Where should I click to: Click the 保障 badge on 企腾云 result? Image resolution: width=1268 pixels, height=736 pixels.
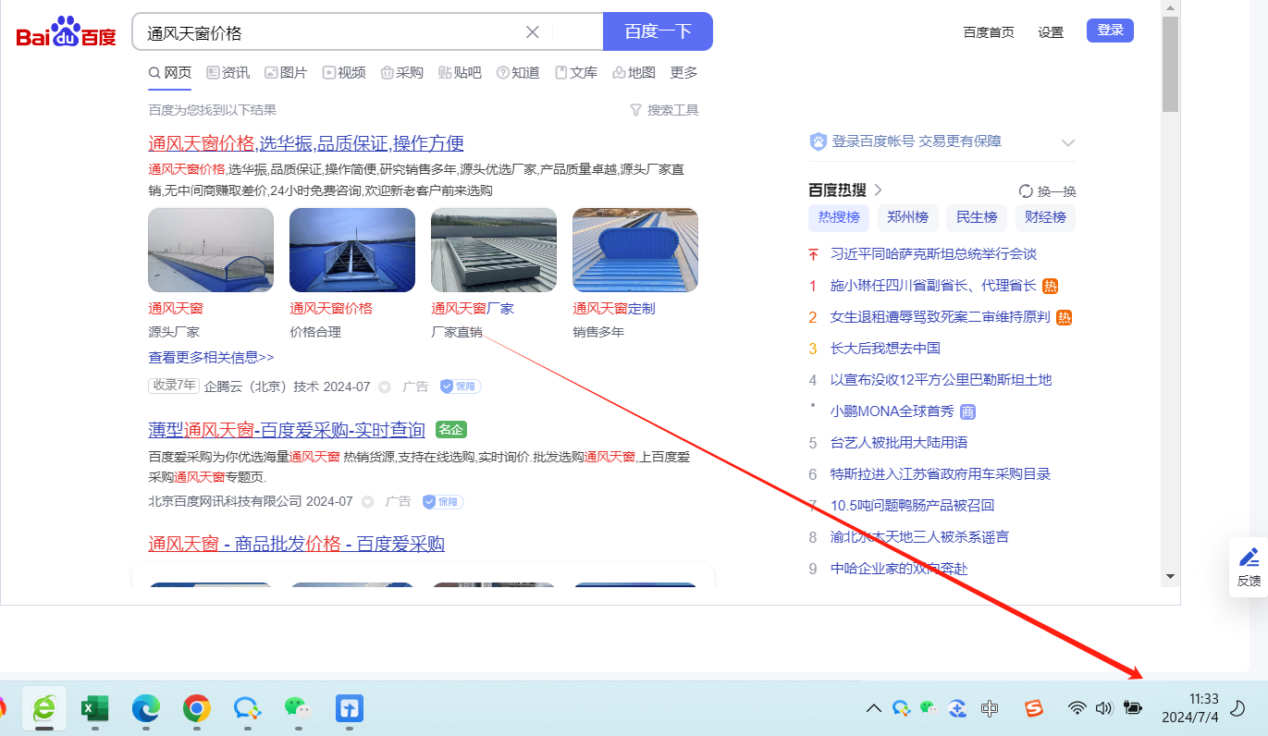460,386
